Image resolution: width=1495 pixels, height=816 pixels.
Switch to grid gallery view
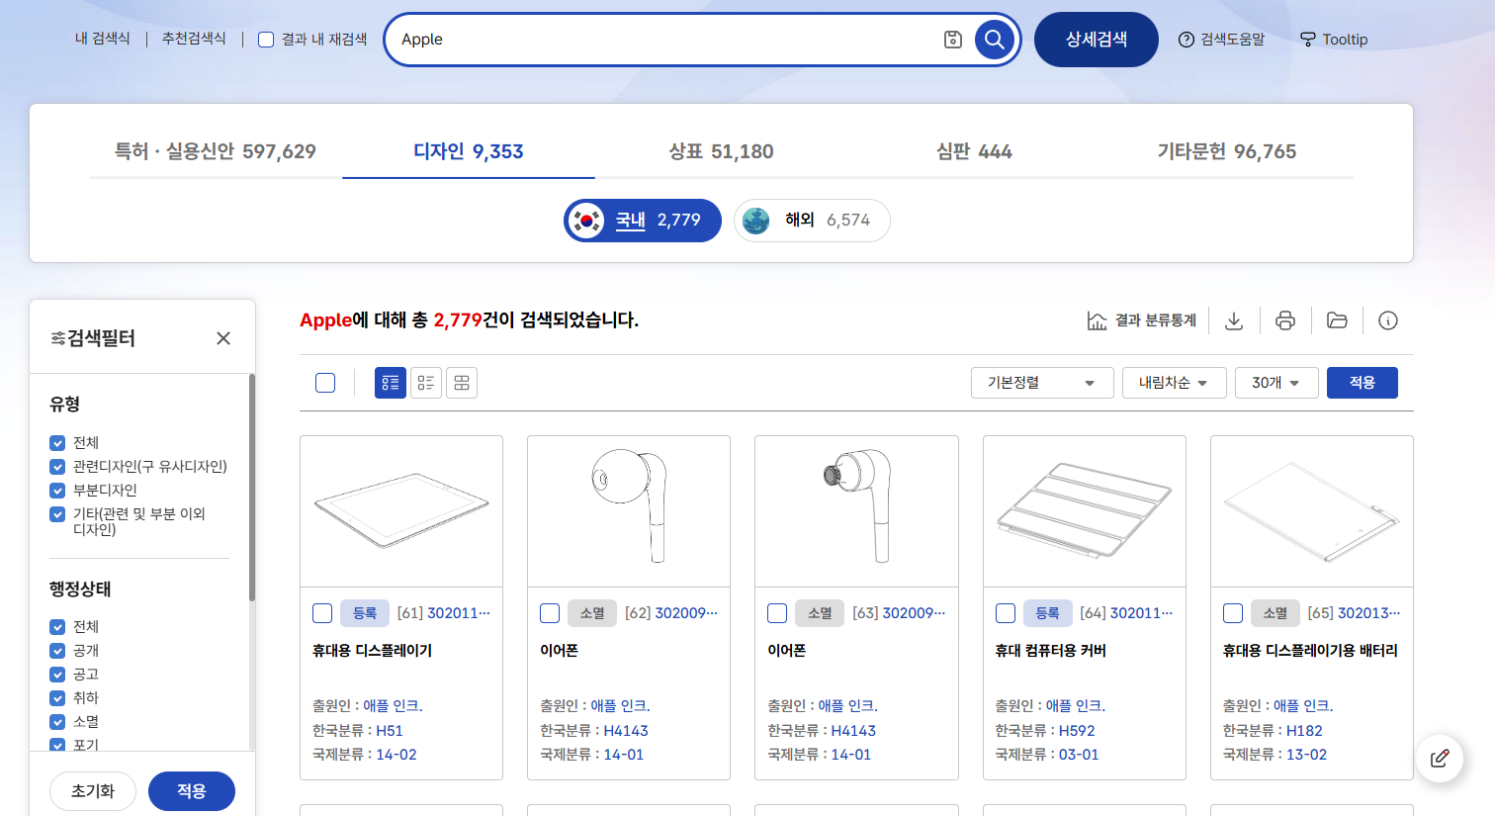point(462,383)
